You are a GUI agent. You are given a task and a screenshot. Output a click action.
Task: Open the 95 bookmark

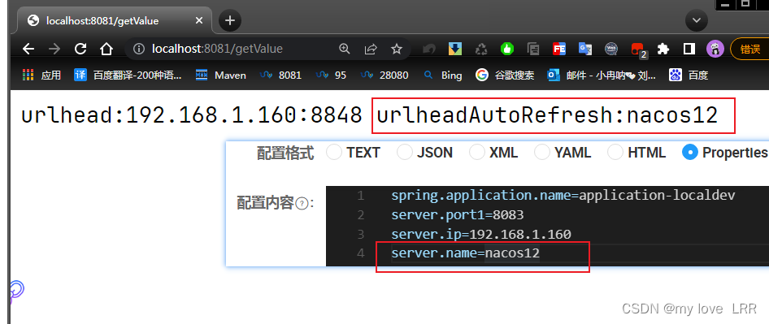(331, 75)
